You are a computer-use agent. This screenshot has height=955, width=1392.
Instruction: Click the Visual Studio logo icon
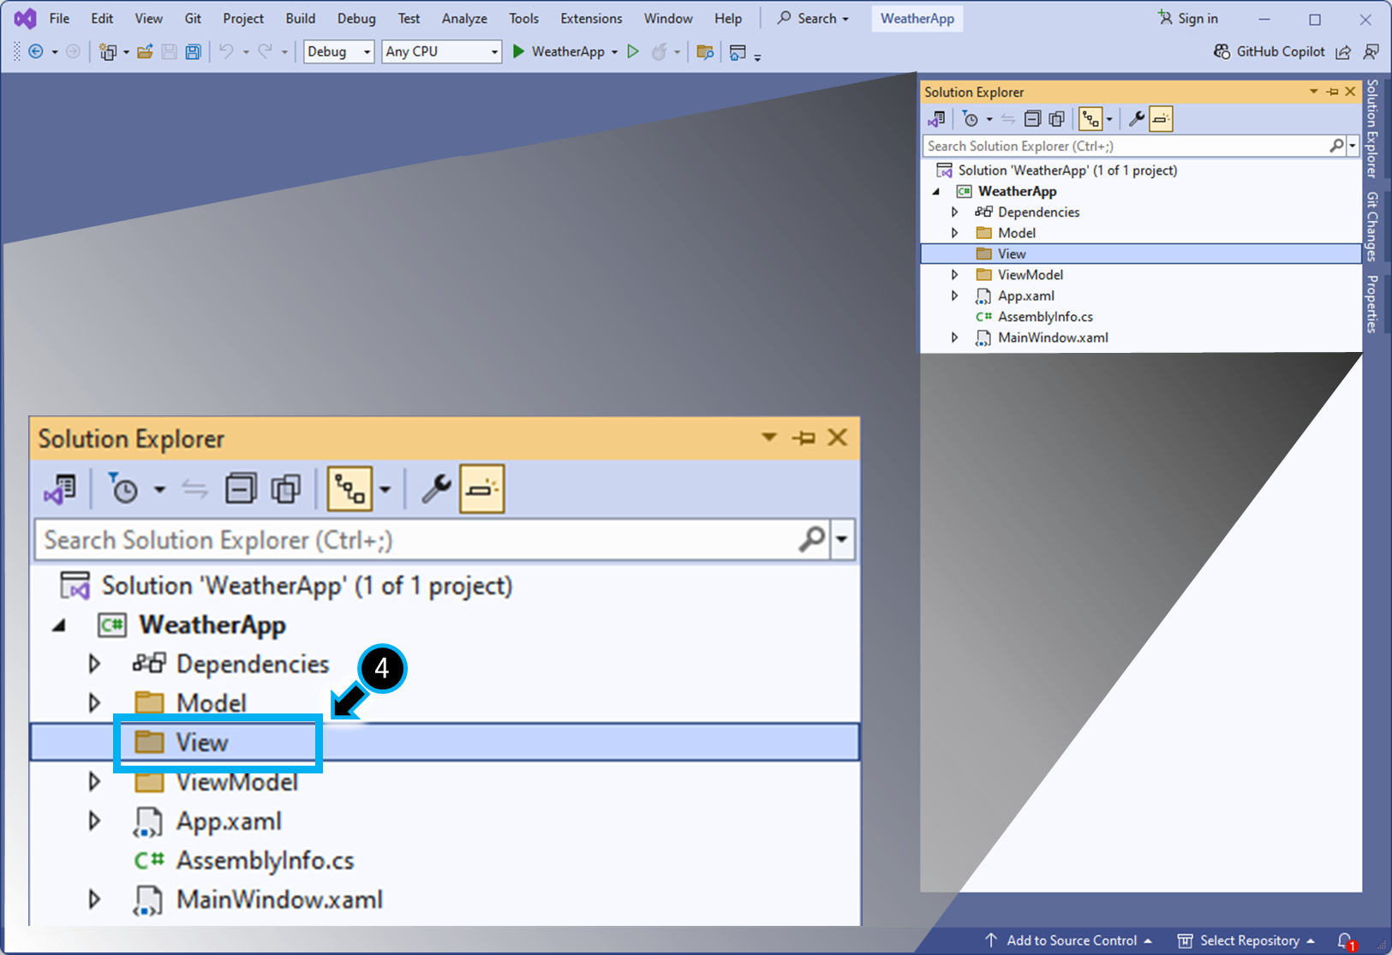(x=26, y=18)
